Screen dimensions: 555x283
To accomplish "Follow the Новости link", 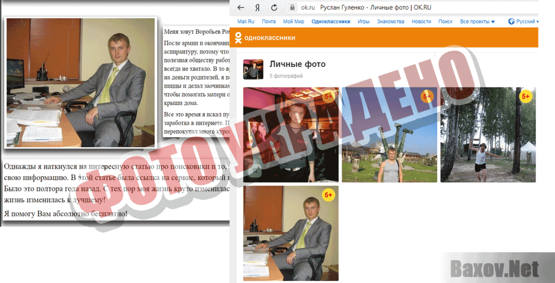I will [x=421, y=21].
